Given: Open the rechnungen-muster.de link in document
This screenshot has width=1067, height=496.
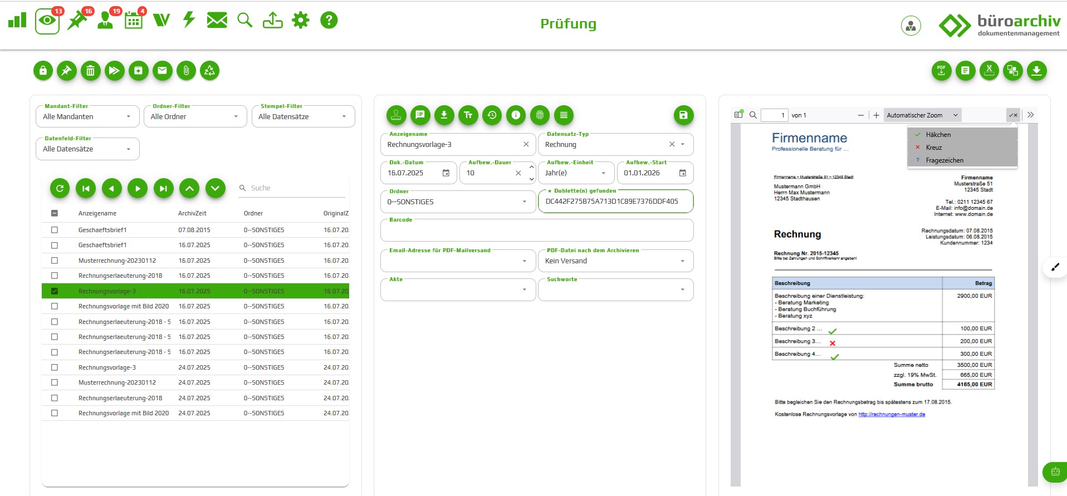Looking at the screenshot, I should coord(892,414).
